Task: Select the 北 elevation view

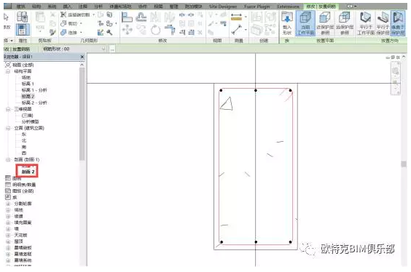Action: point(24,140)
